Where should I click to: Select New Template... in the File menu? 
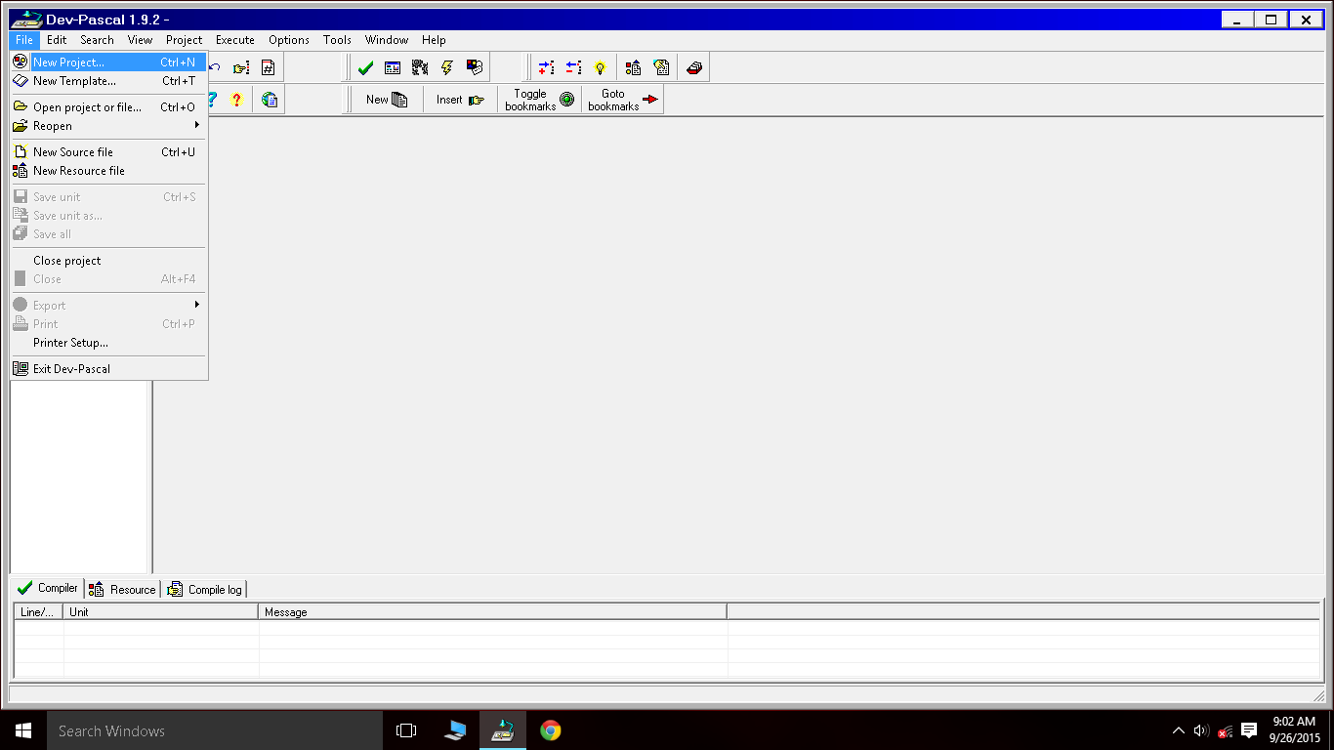[x=109, y=81]
